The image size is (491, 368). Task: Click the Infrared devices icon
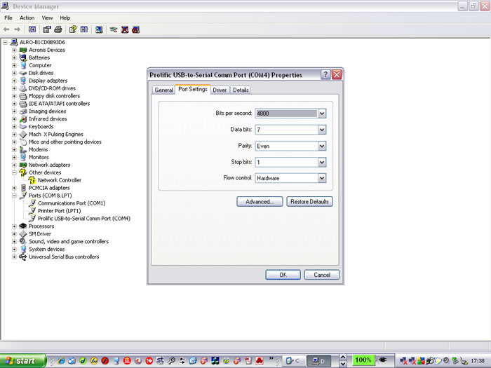click(23, 119)
